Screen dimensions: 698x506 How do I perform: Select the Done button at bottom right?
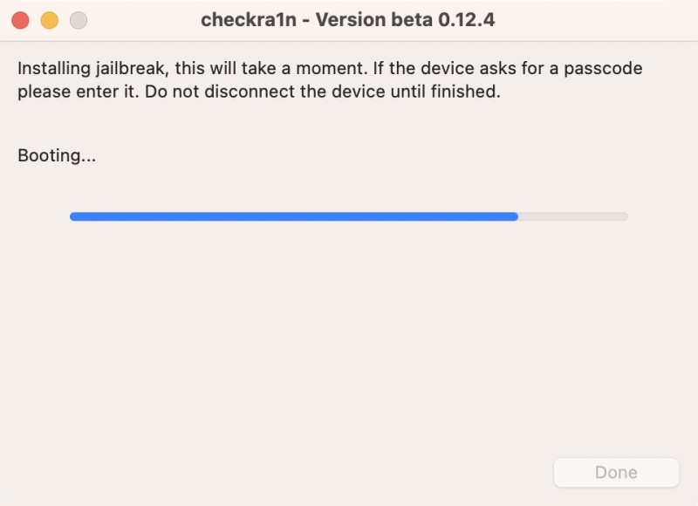[616, 472]
